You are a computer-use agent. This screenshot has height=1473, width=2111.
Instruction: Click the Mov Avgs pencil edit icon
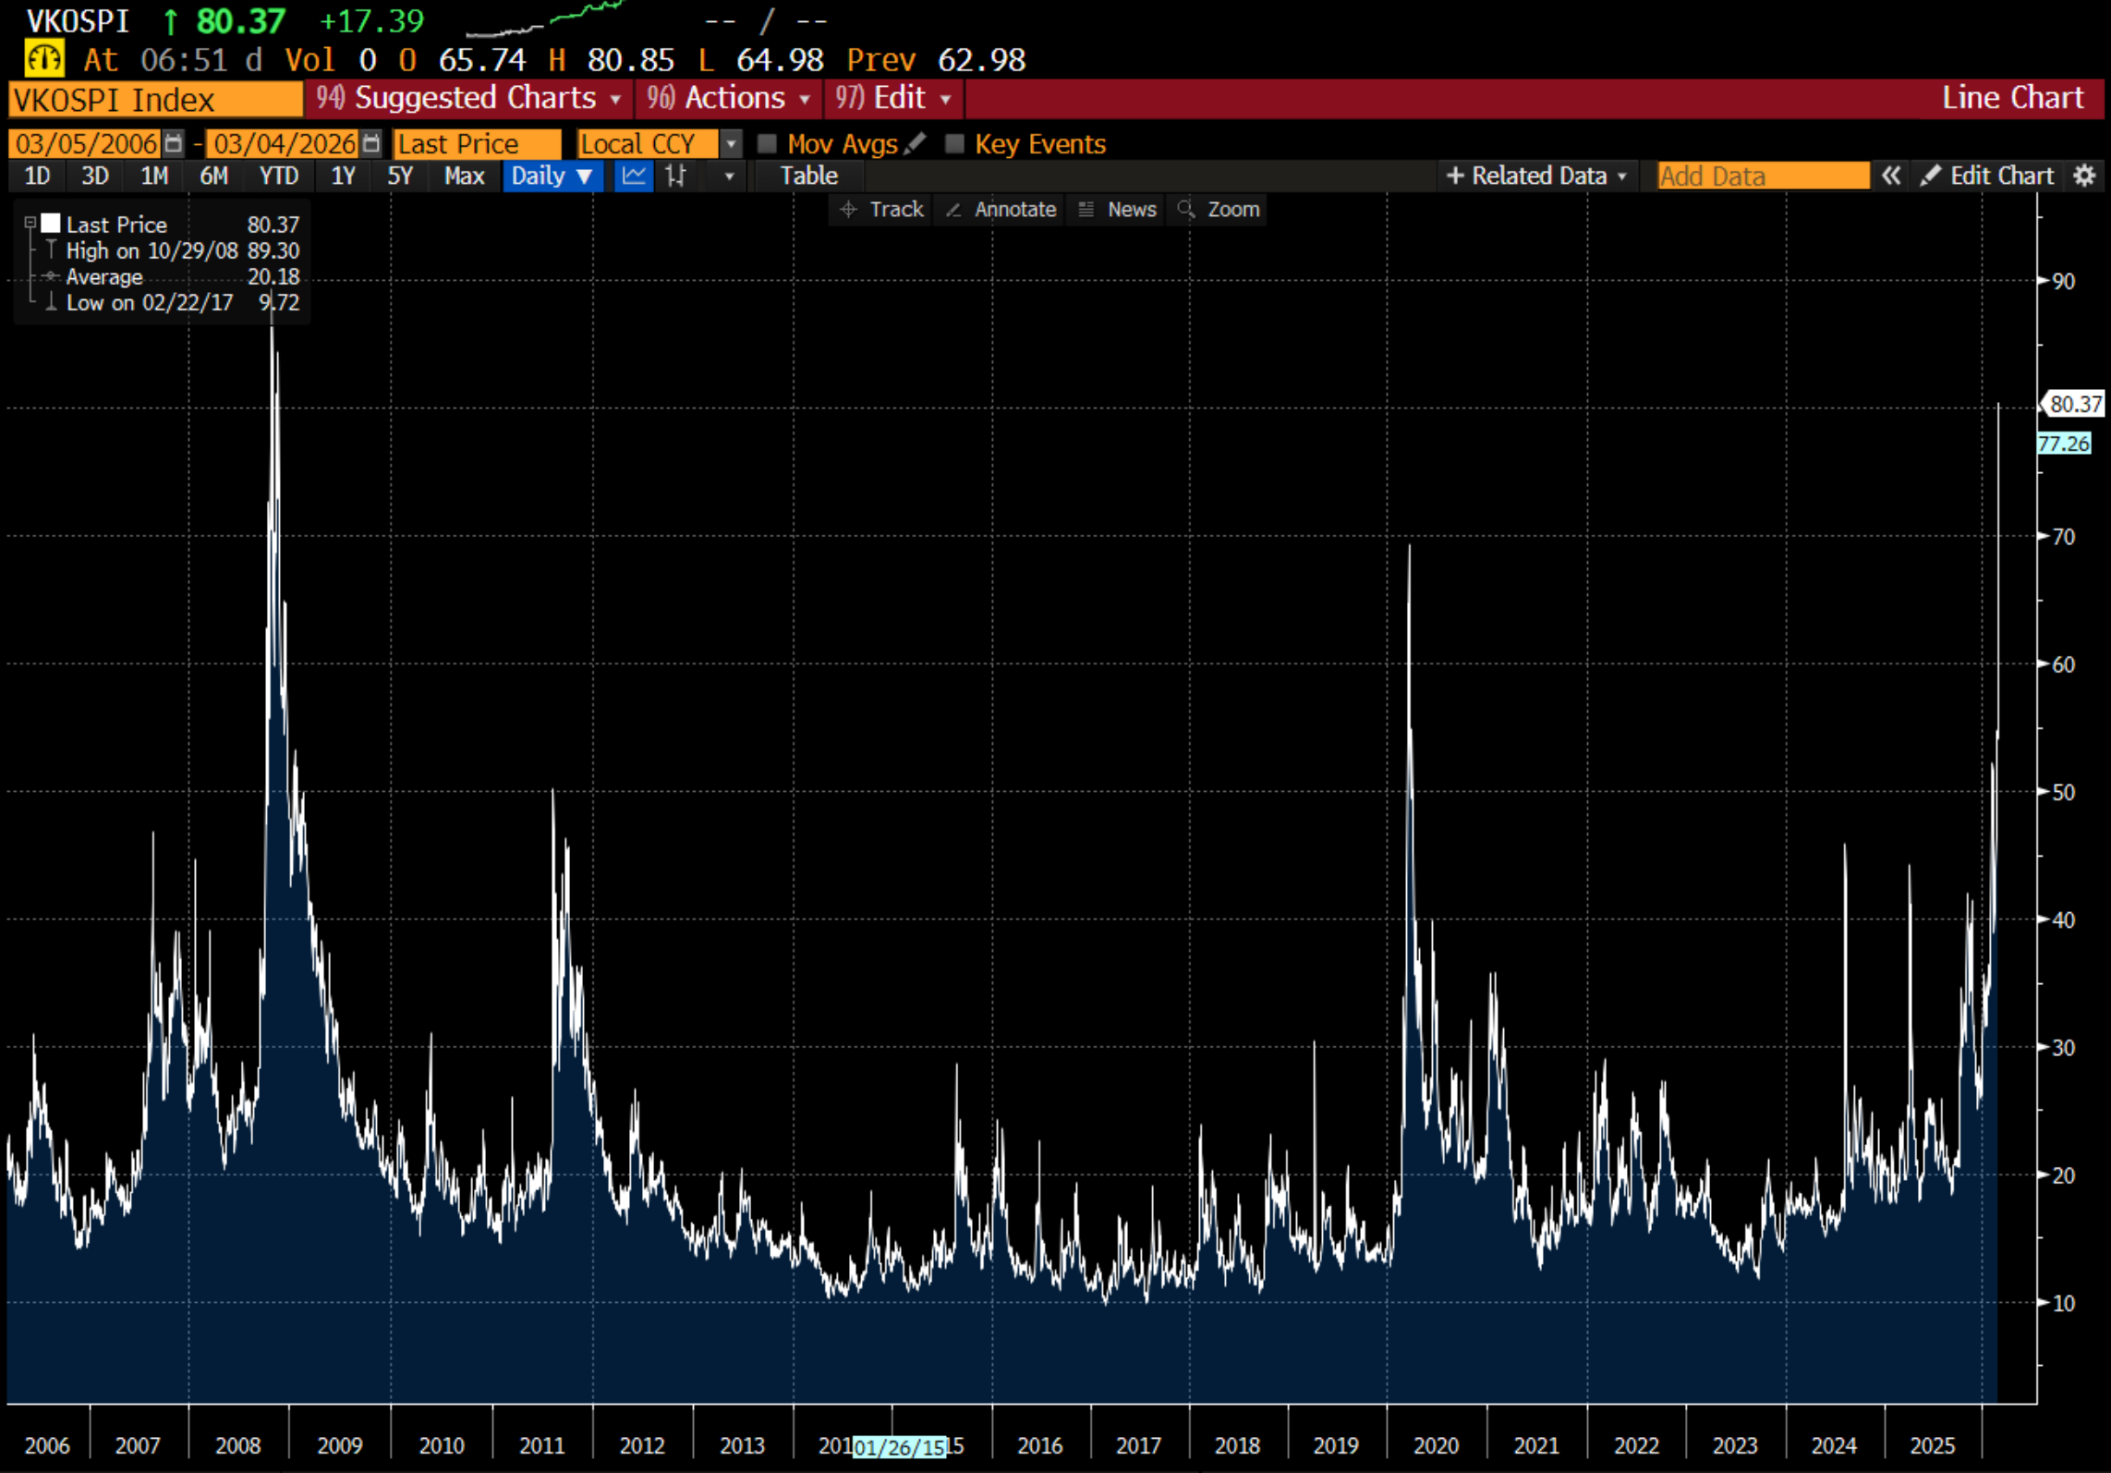coord(915,144)
